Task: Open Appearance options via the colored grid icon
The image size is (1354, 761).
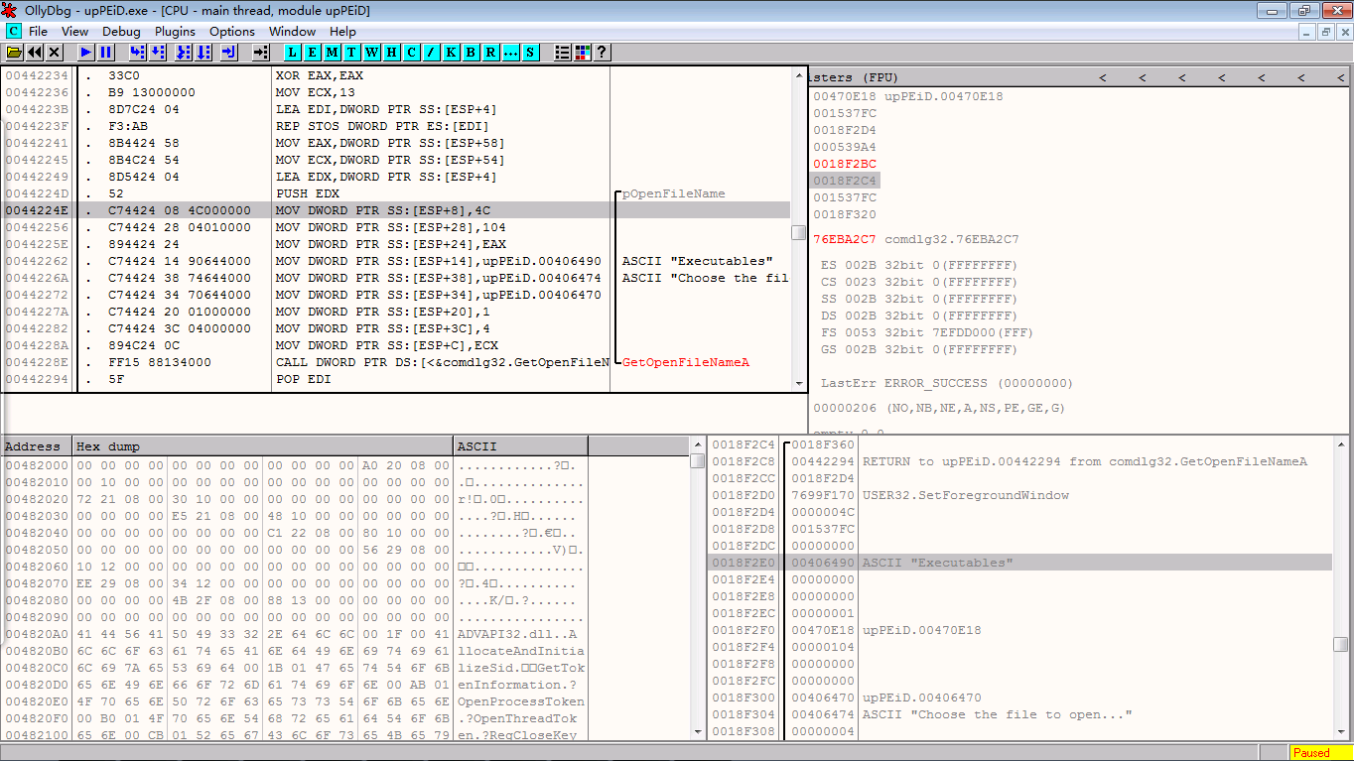Action: (583, 52)
